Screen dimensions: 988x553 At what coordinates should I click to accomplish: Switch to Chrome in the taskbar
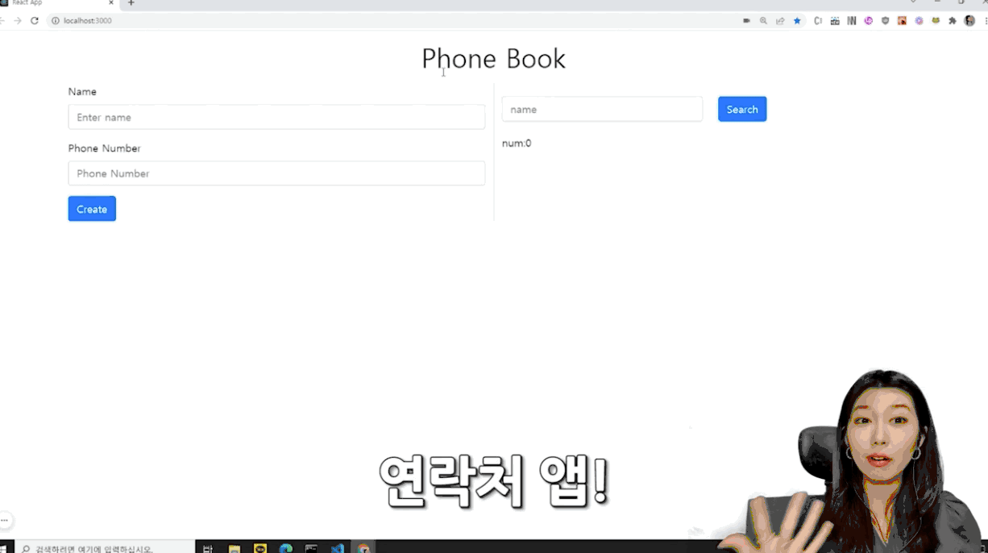point(363,548)
